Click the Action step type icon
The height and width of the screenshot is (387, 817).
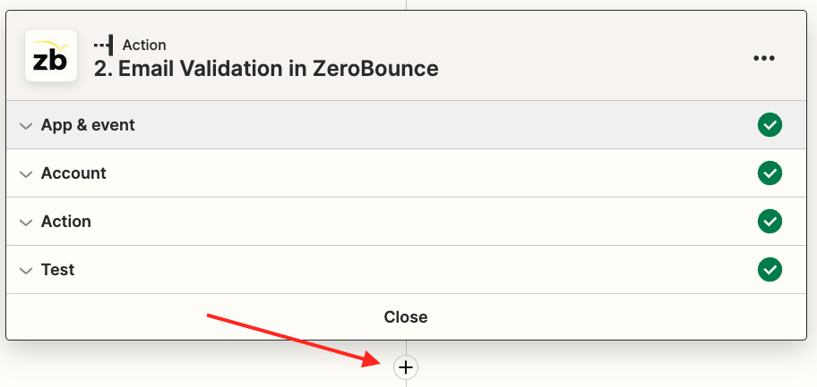104,45
